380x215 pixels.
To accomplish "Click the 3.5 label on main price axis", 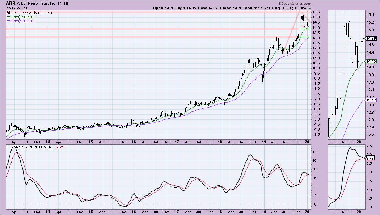I will coord(317,135).
